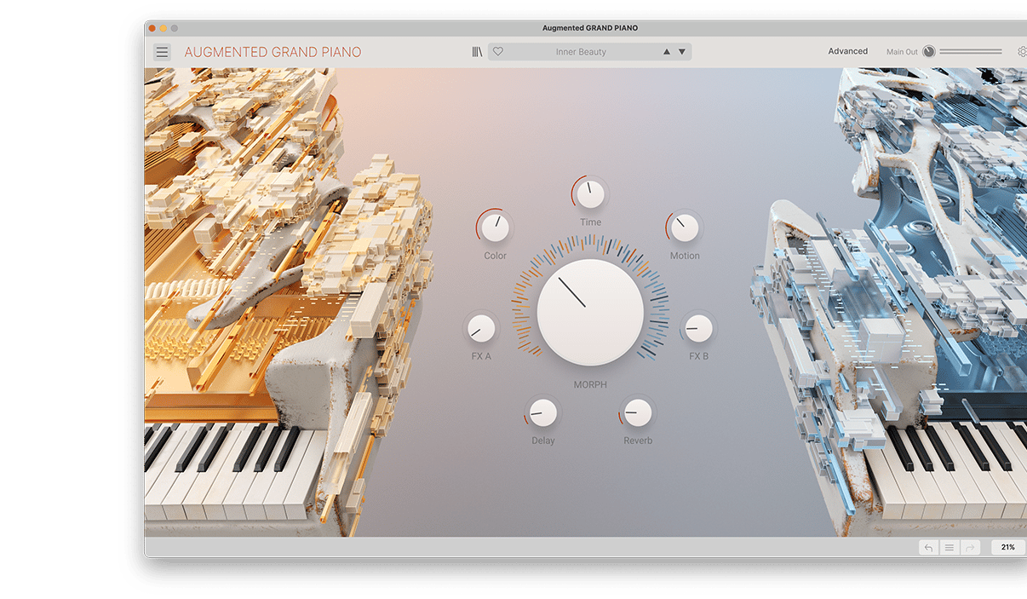Click the Color label text

pyautogui.click(x=495, y=256)
